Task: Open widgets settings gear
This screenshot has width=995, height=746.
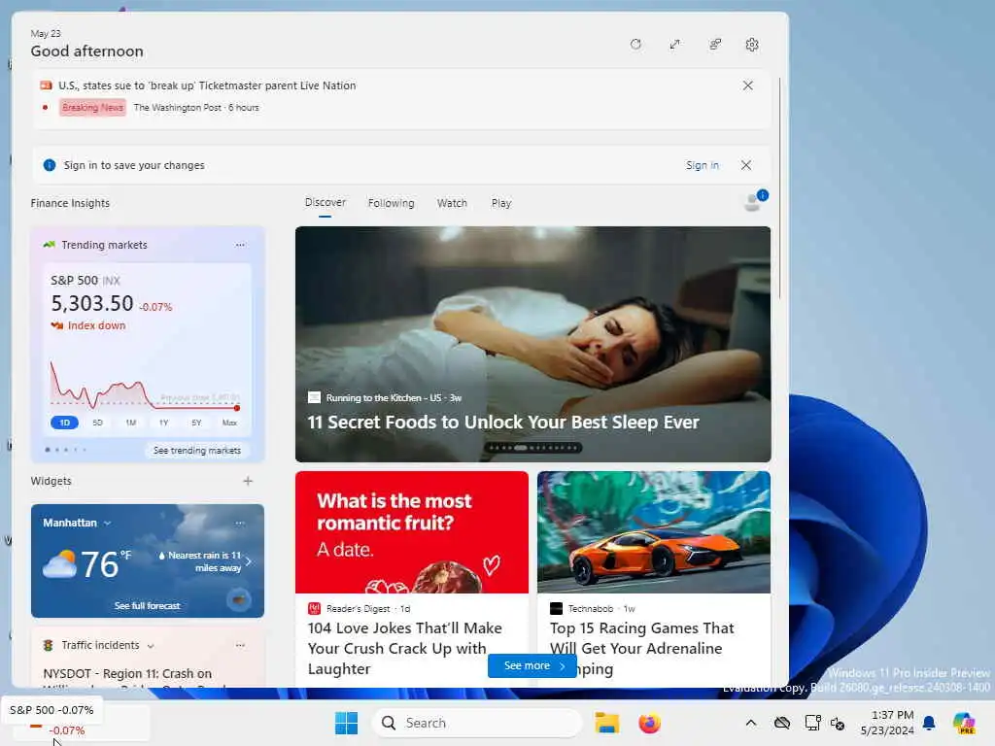Action: 752,45
